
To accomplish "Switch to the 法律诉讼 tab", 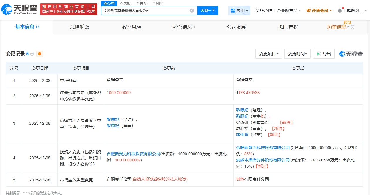I will click(x=80, y=27).
